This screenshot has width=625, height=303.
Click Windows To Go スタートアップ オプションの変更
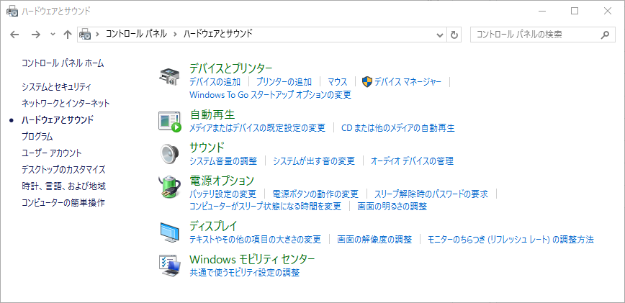click(x=270, y=95)
